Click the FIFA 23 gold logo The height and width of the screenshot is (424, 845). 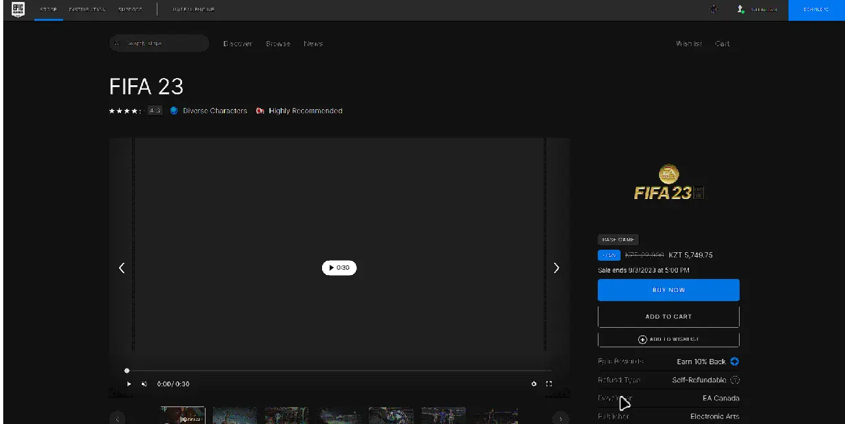click(669, 183)
